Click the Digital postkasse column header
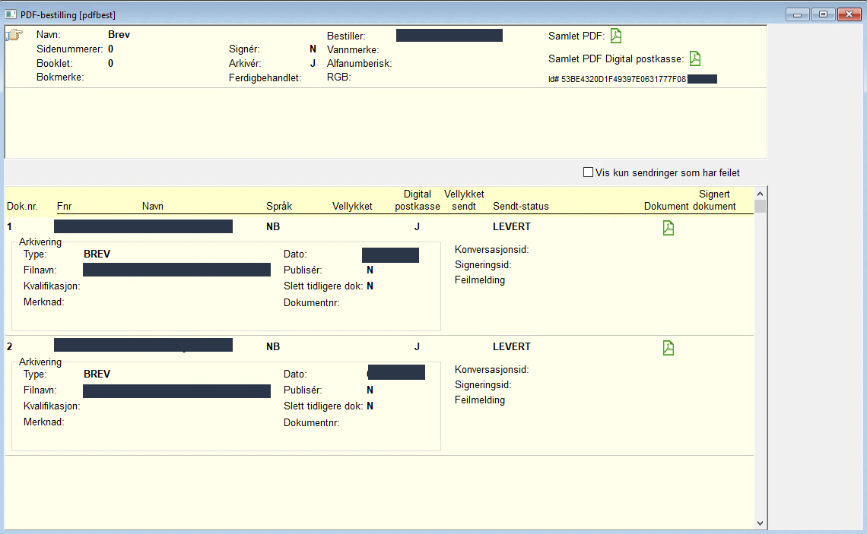 (418, 200)
